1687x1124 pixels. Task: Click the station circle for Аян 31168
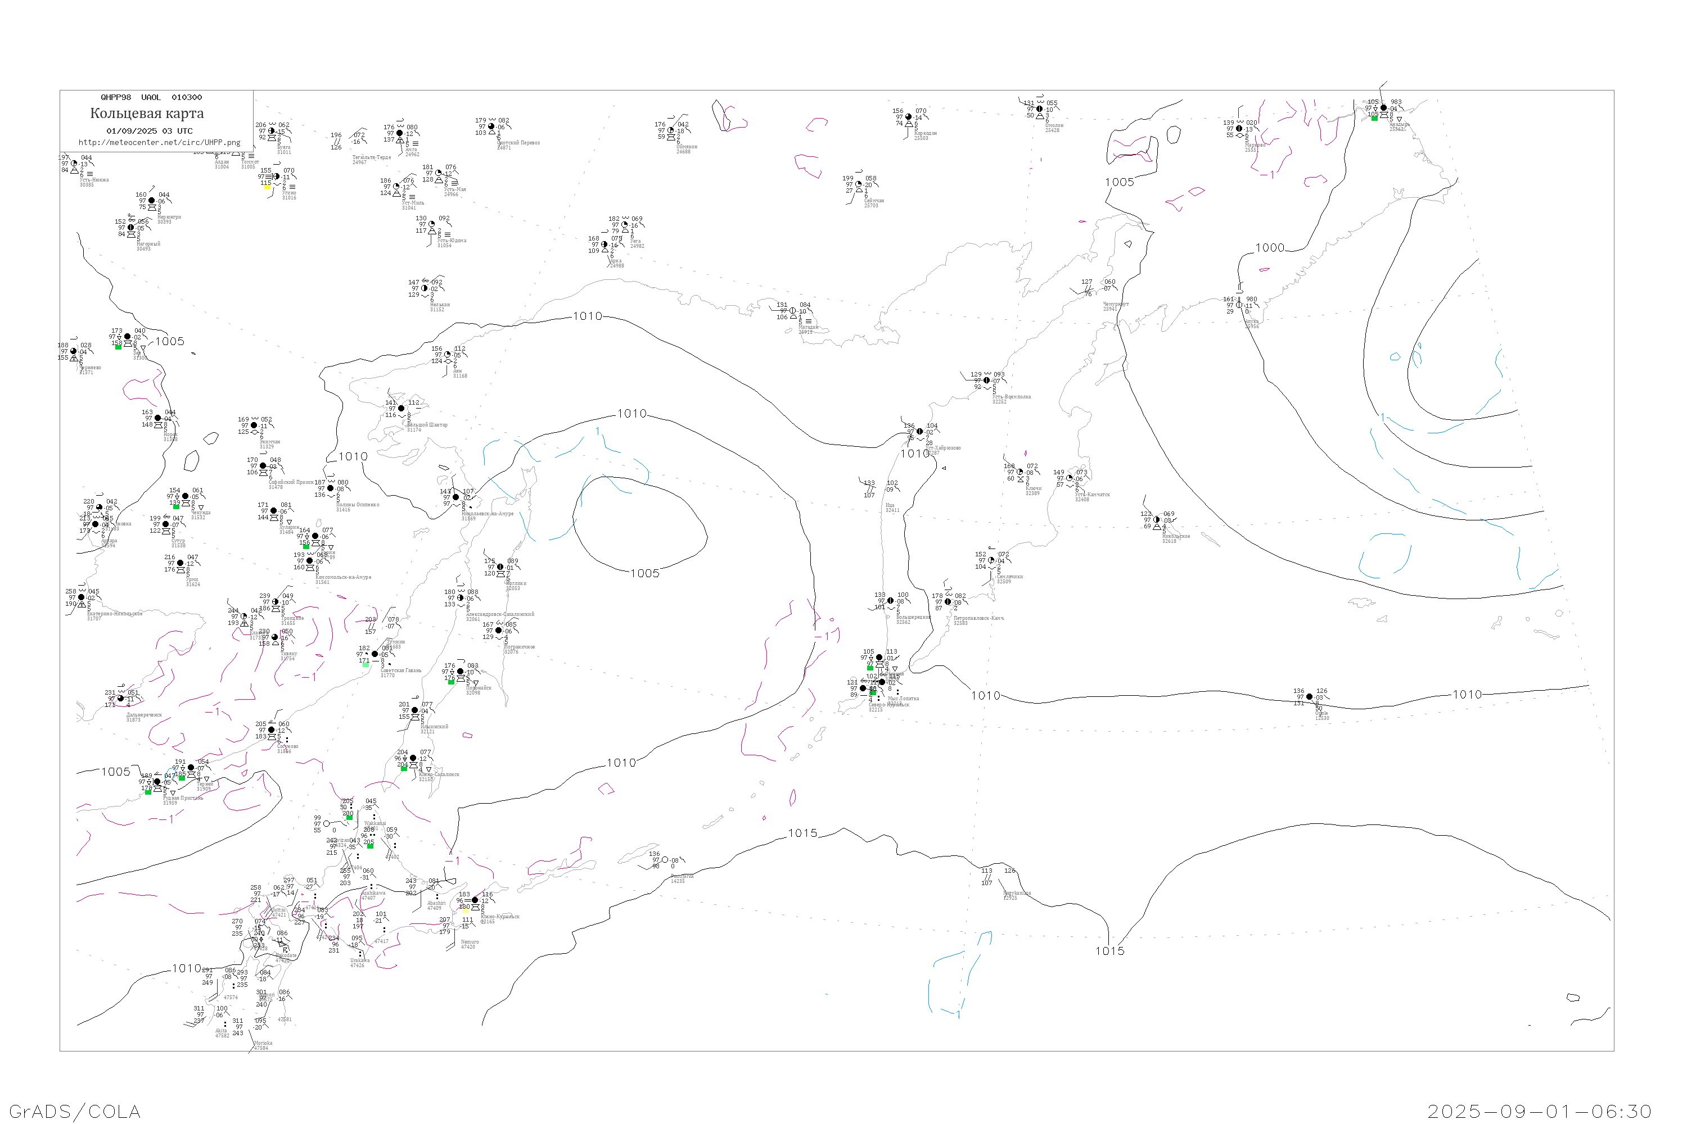pos(448,355)
